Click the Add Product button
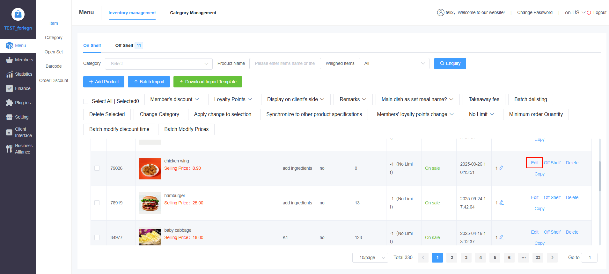 click(x=104, y=82)
